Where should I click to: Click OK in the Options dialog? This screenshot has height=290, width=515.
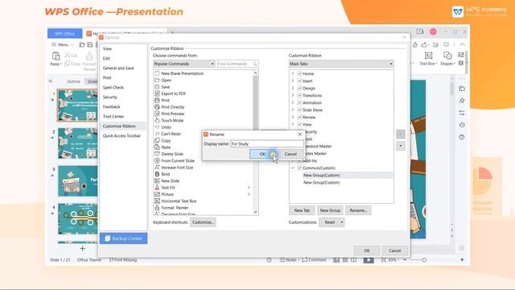[x=367, y=251]
